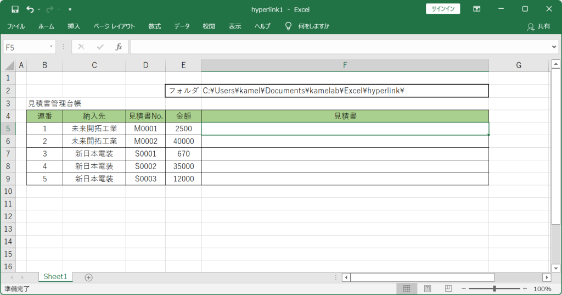The image size is (562, 295).
Task: Click the formula bar Enter checkmark icon
Action: [x=100, y=47]
